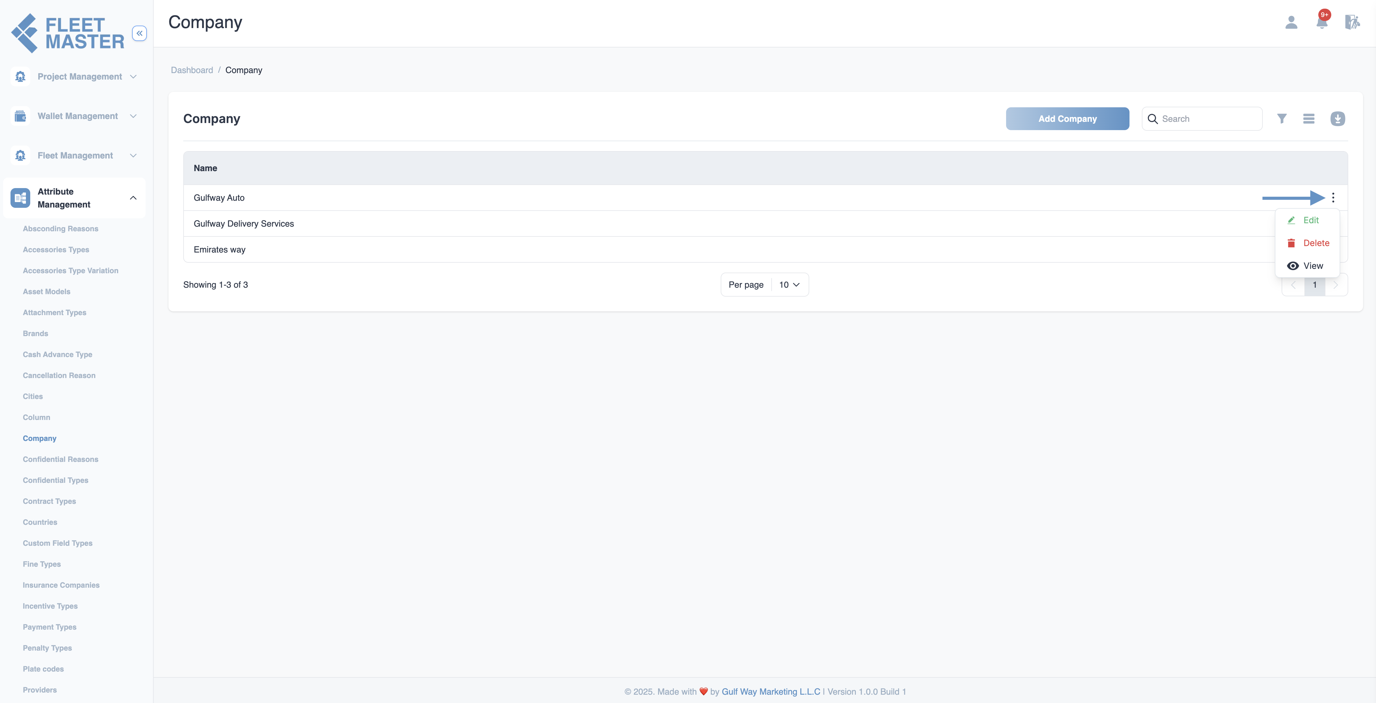Click the search magnifier icon
The width and height of the screenshot is (1376, 703).
1153,118
